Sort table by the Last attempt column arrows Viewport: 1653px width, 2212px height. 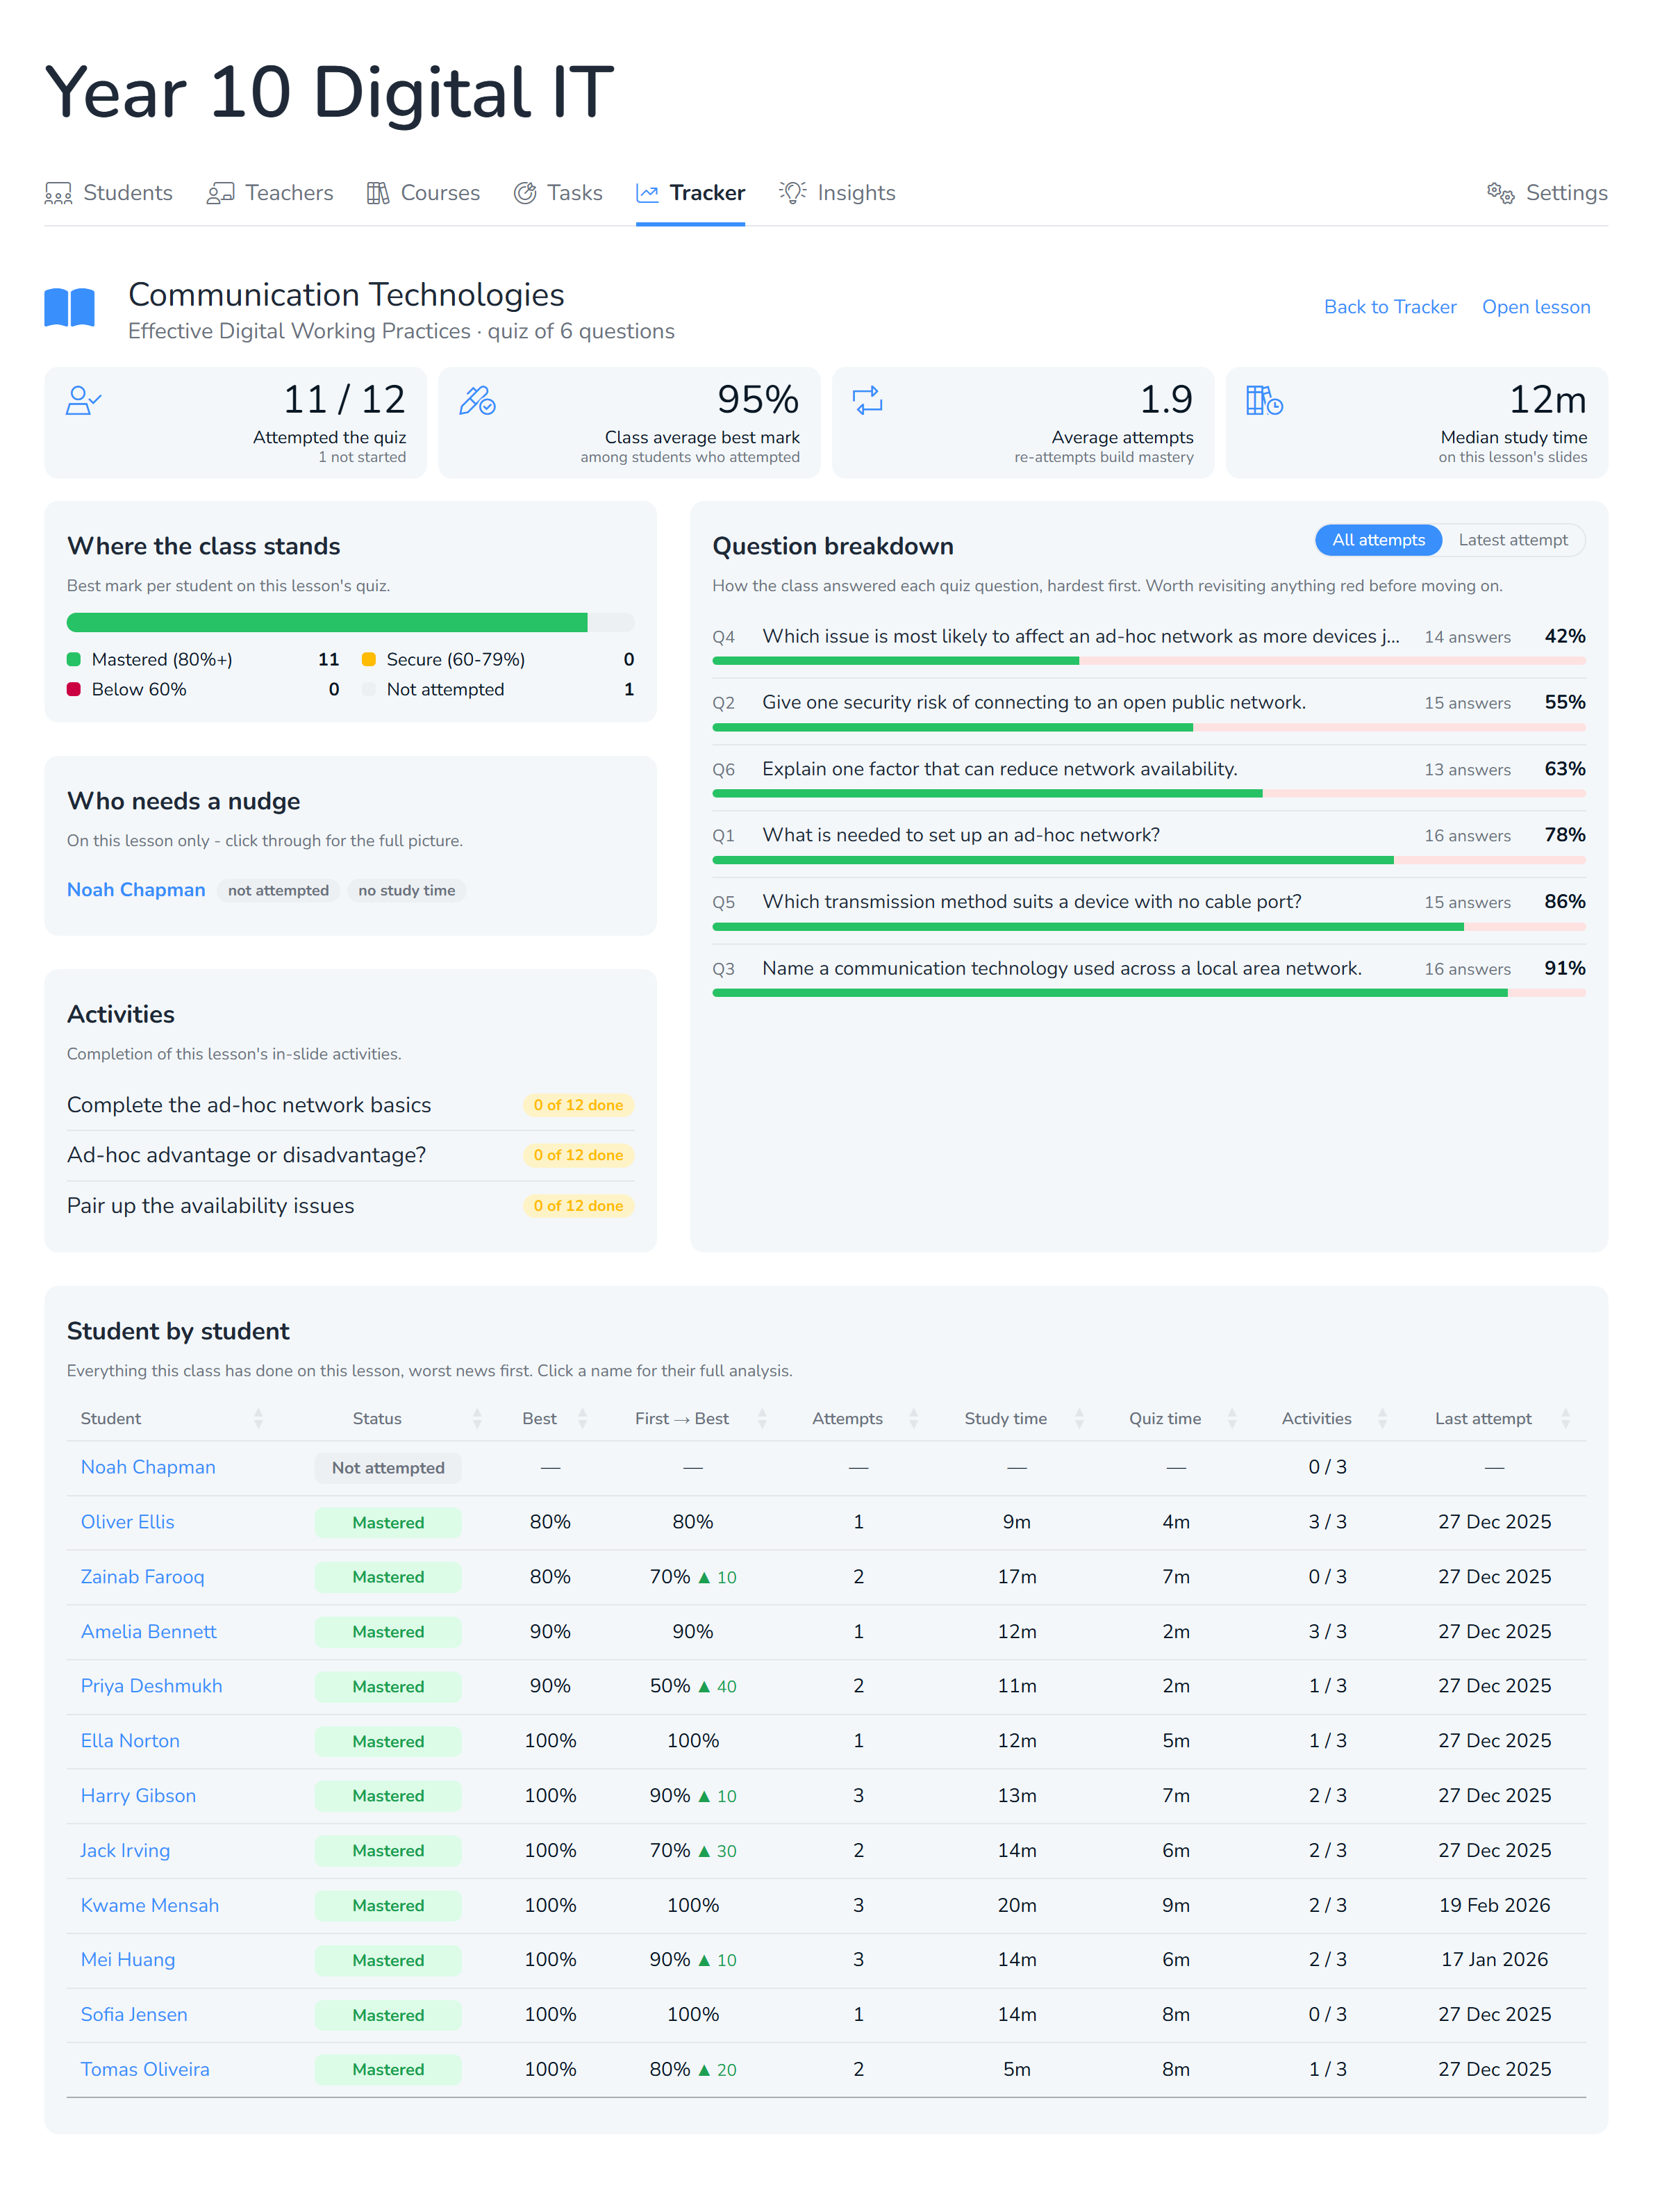tap(1565, 1418)
